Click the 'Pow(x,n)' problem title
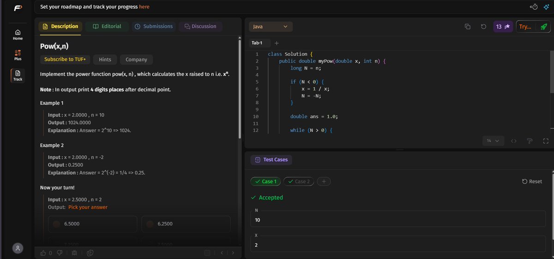Screen dimensions: 554x259 (x=54, y=46)
